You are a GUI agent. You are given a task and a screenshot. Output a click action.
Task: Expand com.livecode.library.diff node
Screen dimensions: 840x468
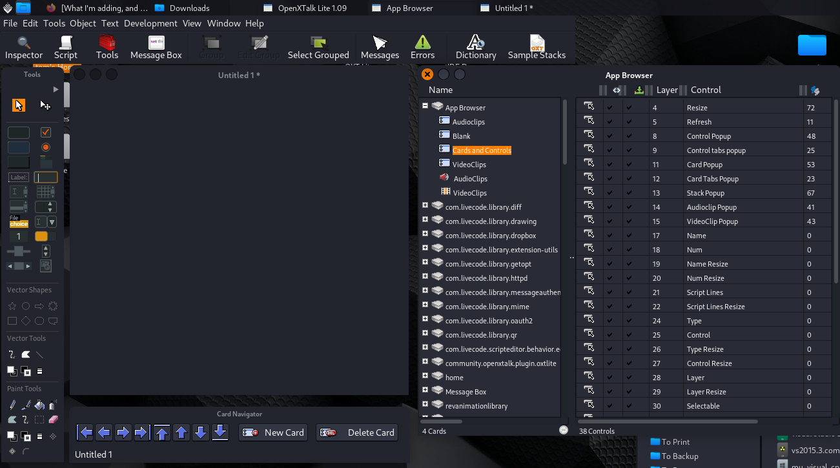pyautogui.click(x=425, y=205)
